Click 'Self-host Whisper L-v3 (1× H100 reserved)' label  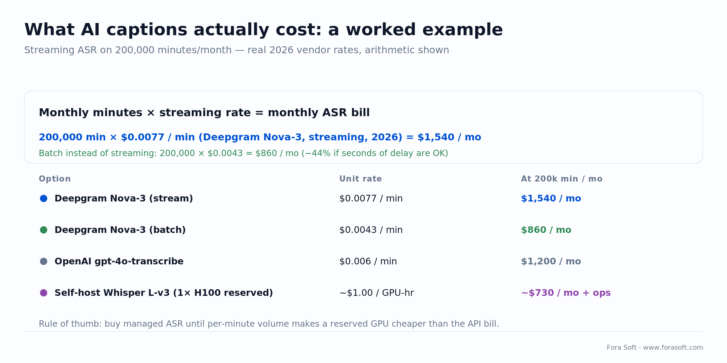[164, 293]
